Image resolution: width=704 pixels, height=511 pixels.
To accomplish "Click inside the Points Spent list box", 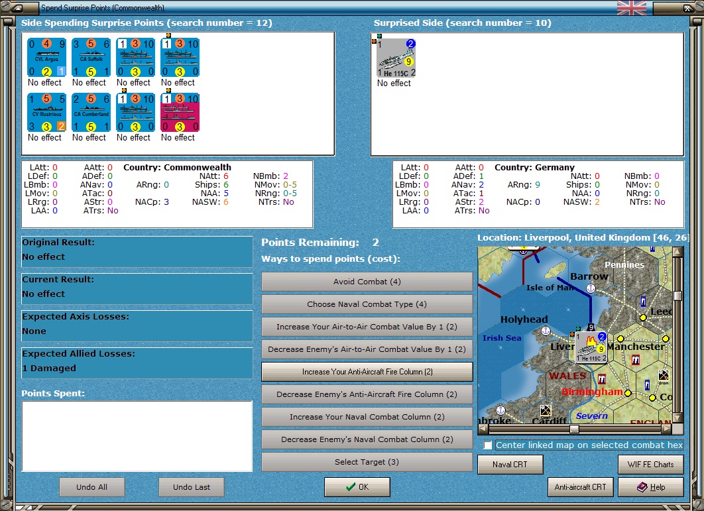I will (x=137, y=436).
